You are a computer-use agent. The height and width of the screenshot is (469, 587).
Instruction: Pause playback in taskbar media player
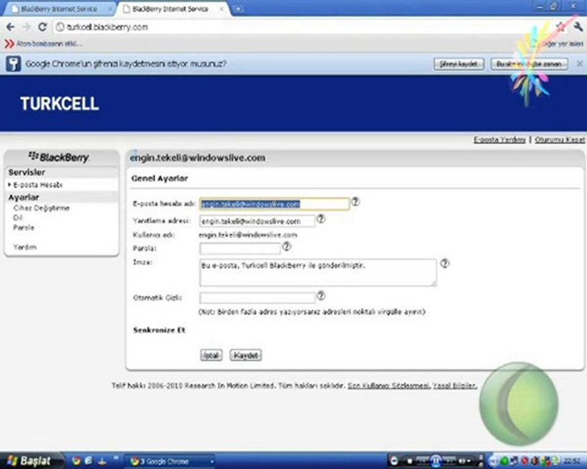(436, 461)
